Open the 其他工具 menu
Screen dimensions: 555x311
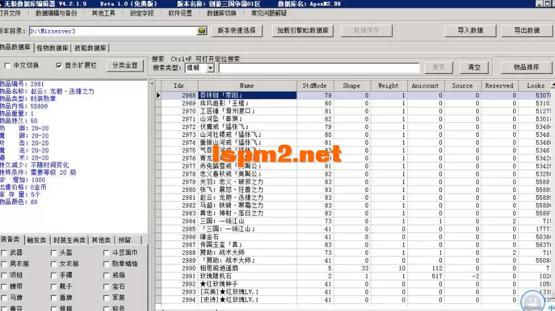pyautogui.click(x=103, y=13)
